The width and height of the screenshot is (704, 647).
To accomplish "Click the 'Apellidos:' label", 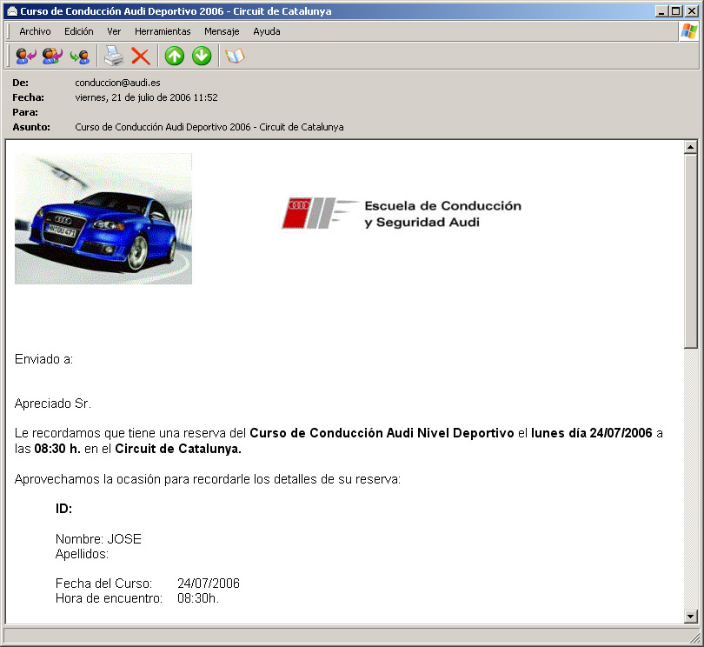I will pos(82,554).
